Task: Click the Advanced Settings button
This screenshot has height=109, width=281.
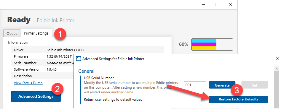Action: (36, 97)
